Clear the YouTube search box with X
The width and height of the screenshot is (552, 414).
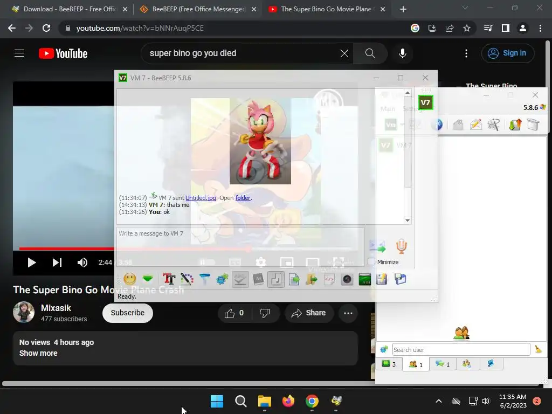pos(344,53)
